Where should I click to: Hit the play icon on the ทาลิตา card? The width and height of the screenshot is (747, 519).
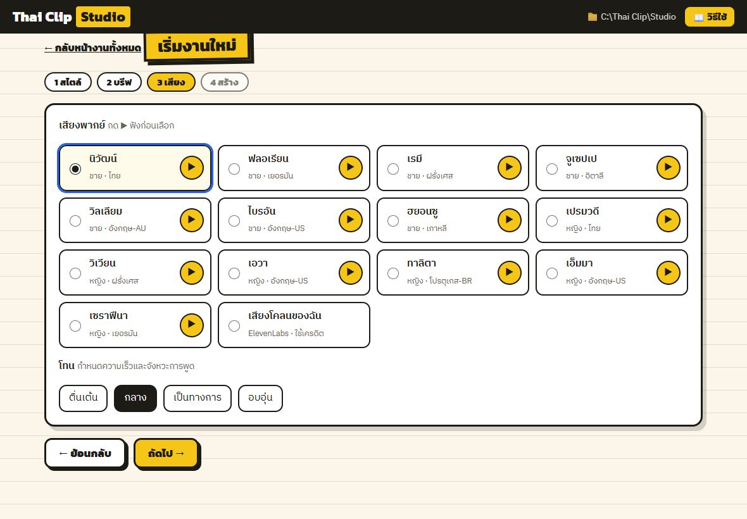(509, 272)
